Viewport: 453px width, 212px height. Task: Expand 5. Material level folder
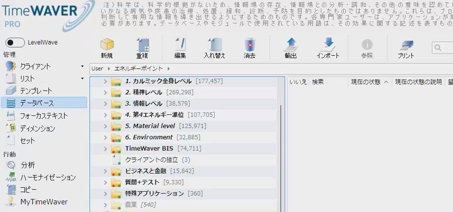105,127
